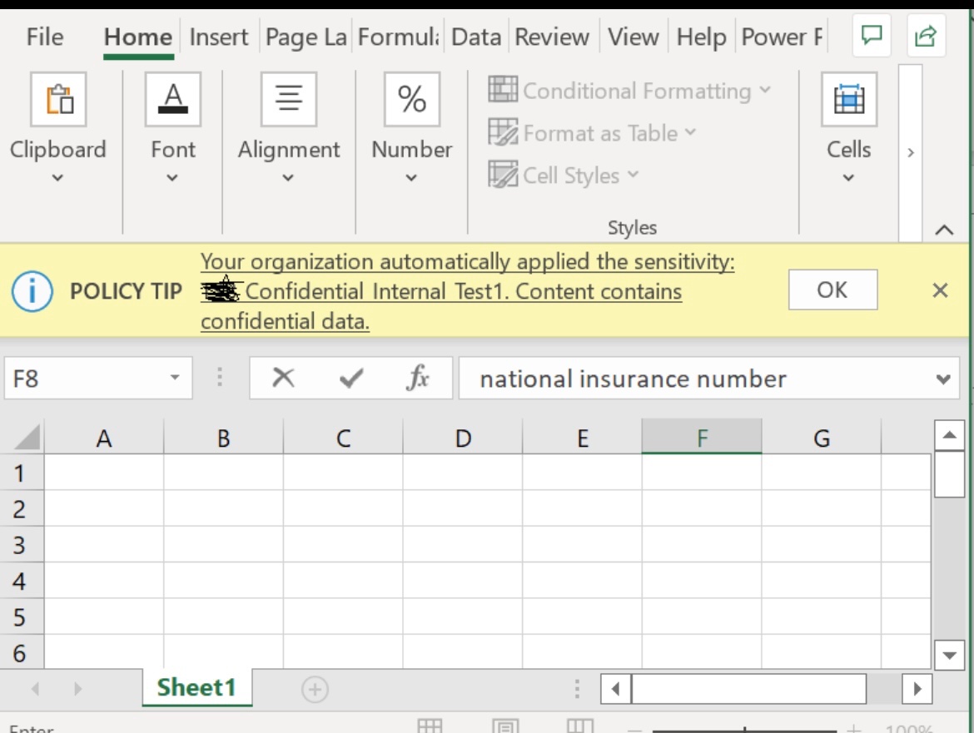Expand the Clipboard dropdown chevron

pos(57,177)
